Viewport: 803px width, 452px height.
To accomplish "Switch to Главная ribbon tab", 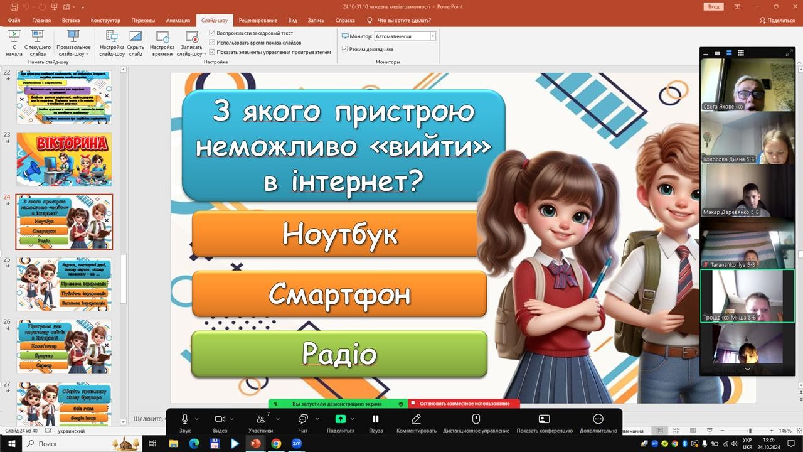I will (x=41, y=20).
